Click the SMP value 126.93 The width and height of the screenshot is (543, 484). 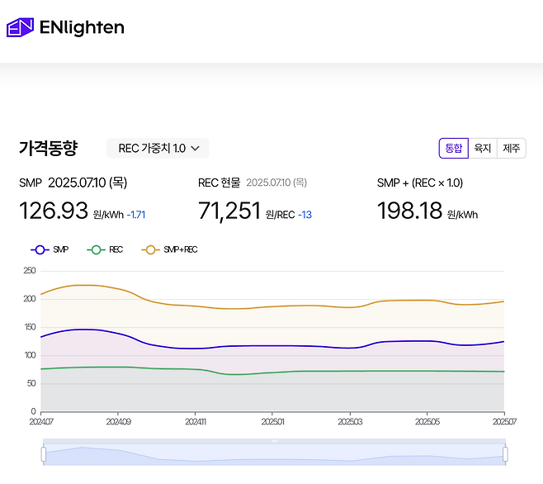point(54,211)
